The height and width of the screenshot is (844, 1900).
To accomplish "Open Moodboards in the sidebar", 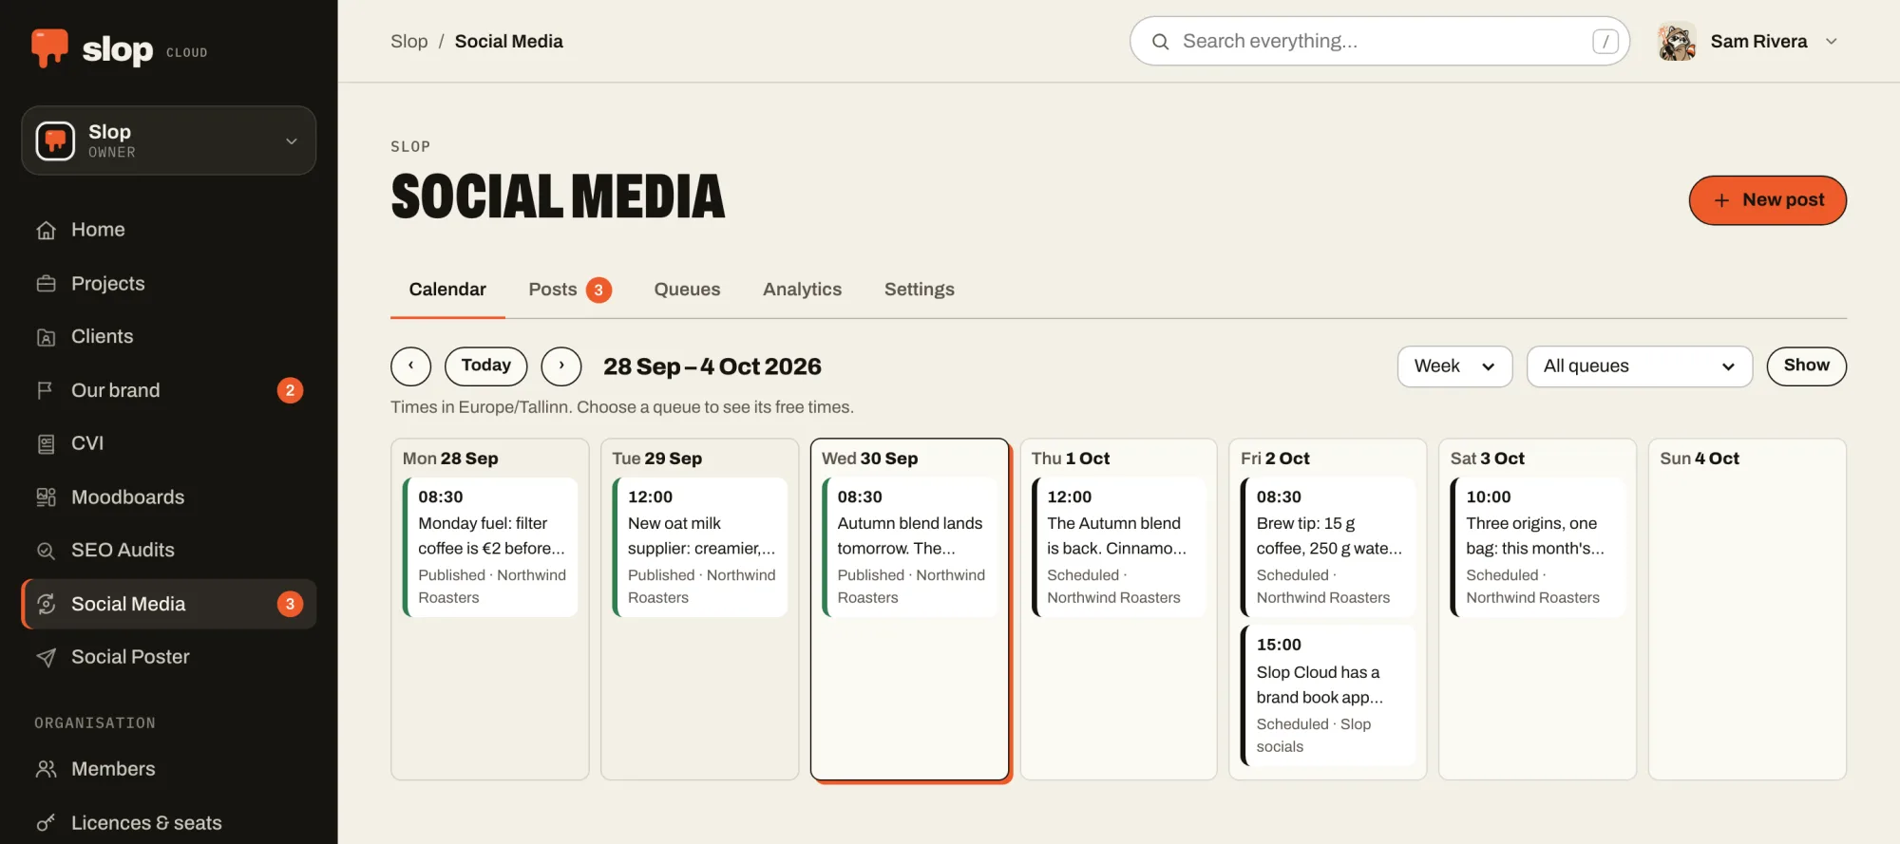I will (x=169, y=497).
